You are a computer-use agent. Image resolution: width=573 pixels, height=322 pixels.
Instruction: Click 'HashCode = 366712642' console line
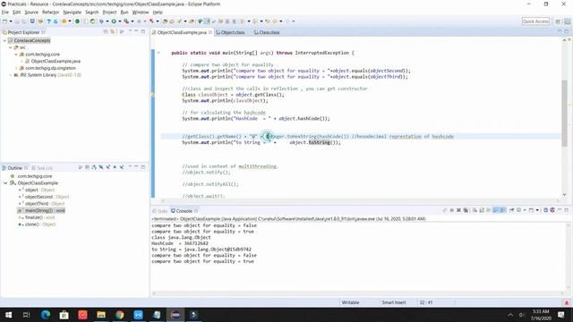[180, 243]
